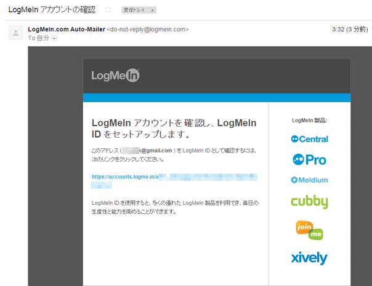Click sender name LogMeIn.com Auto-Mailer
Screen dimensions: 372x286
tap(67, 30)
